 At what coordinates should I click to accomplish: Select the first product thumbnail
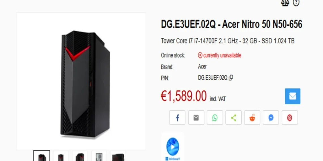pyautogui.click(x=42, y=156)
